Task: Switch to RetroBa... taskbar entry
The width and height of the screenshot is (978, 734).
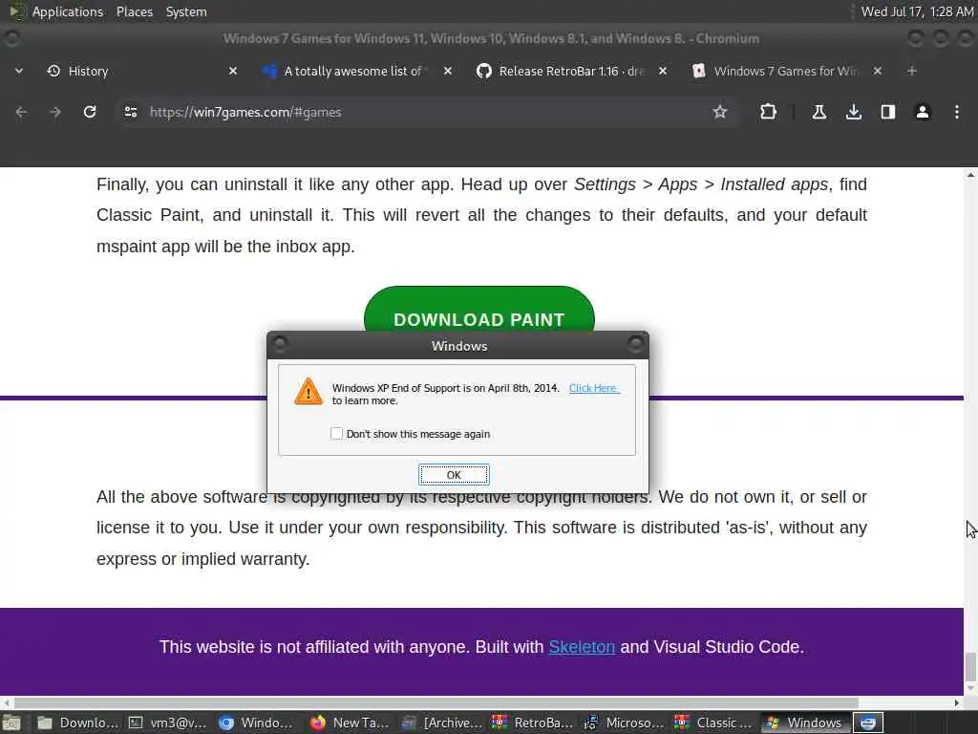Action: point(532,723)
